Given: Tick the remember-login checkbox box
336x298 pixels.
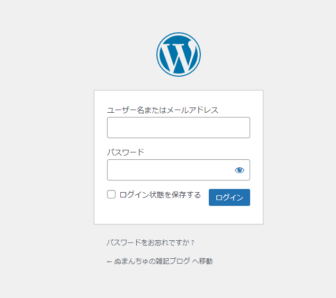Looking at the screenshot, I should click(x=111, y=194).
